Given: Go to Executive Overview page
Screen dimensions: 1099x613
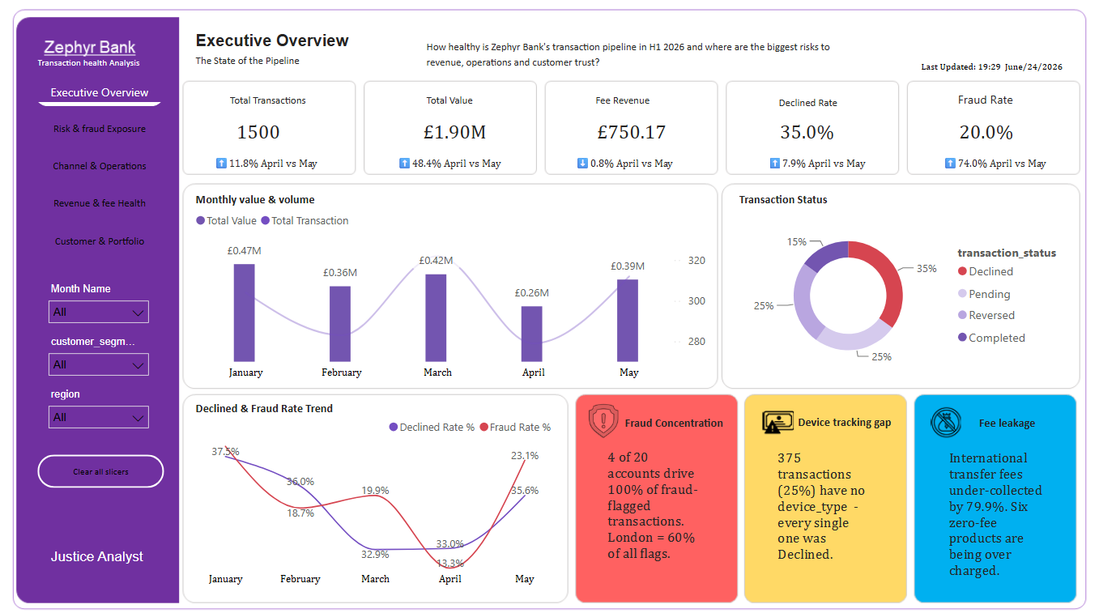Looking at the screenshot, I should (x=100, y=92).
